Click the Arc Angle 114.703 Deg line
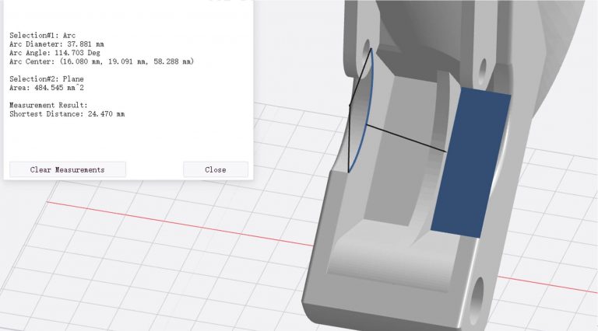 tap(59, 53)
